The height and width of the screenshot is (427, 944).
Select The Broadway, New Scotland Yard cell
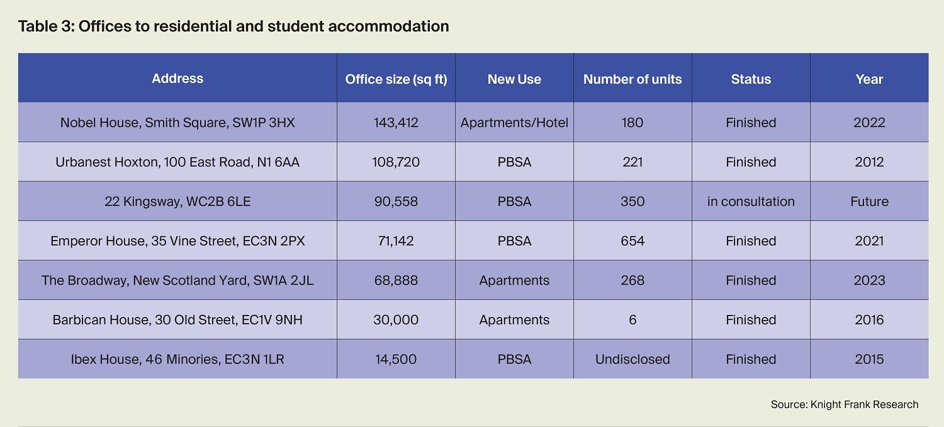pos(177,280)
